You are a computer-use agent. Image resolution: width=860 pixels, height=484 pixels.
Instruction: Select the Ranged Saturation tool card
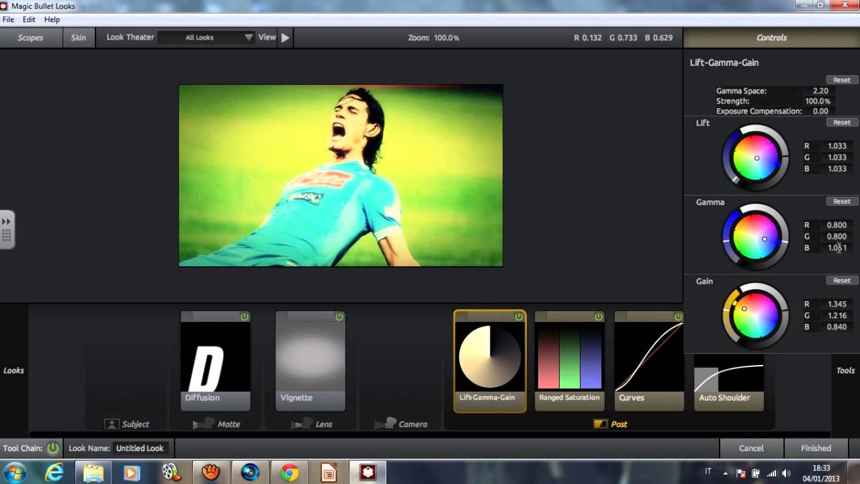coord(569,361)
